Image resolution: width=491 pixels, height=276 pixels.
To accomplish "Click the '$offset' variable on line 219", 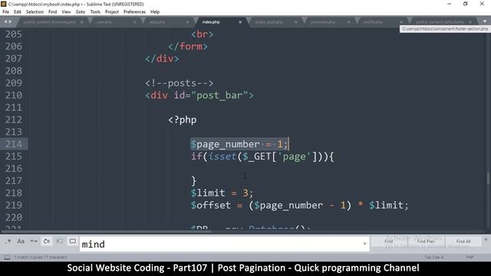I will 211,205.
